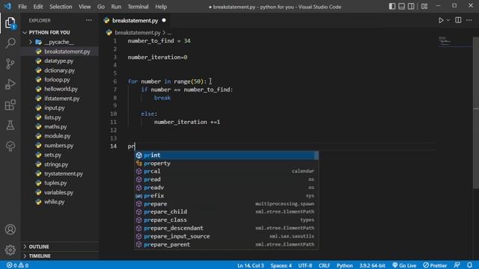The width and height of the screenshot is (479, 269).
Task: Click Ln 14, Col 3 go-to-line indicator
Action: pos(251,265)
